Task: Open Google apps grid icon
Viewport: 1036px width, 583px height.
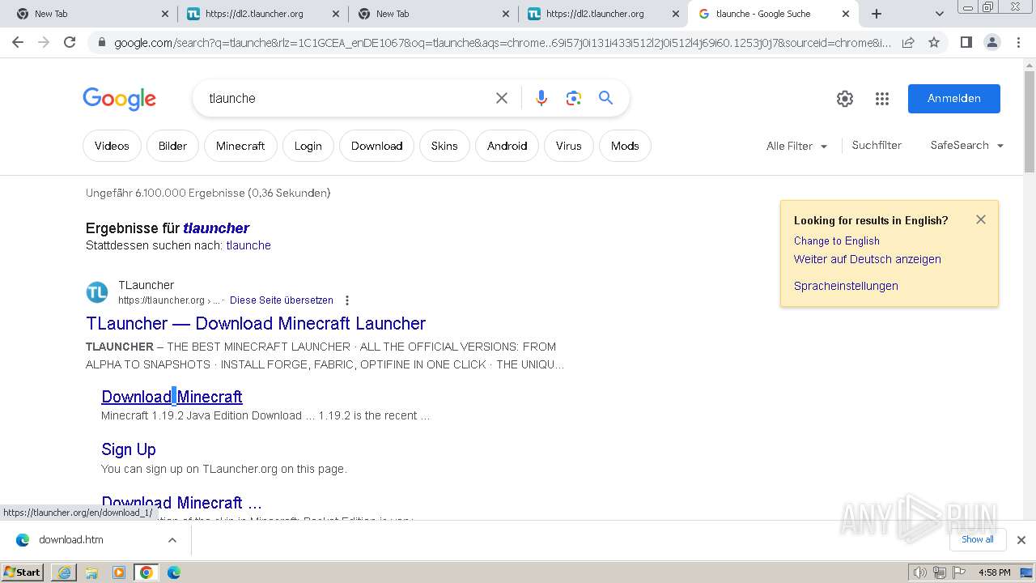Action: coord(882,99)
